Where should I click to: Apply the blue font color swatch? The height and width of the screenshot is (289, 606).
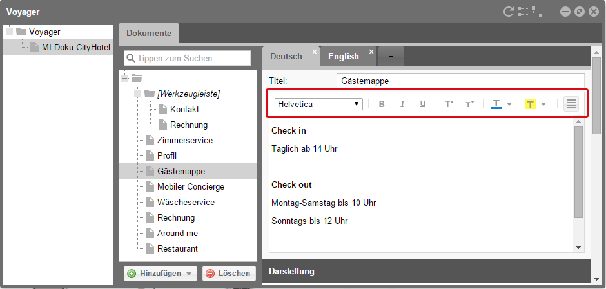(x=496, y=104)
